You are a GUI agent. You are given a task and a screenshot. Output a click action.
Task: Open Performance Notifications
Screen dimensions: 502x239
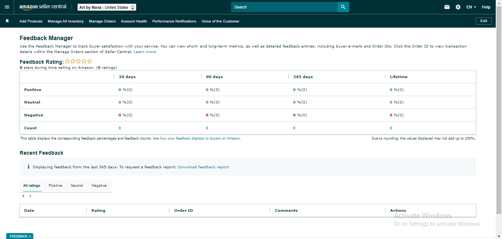[174, 21]
